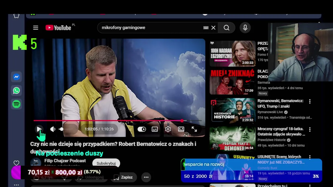
Task: Open options menu for USUNIĘTE Sceny video
Action: tap(310, 157)
